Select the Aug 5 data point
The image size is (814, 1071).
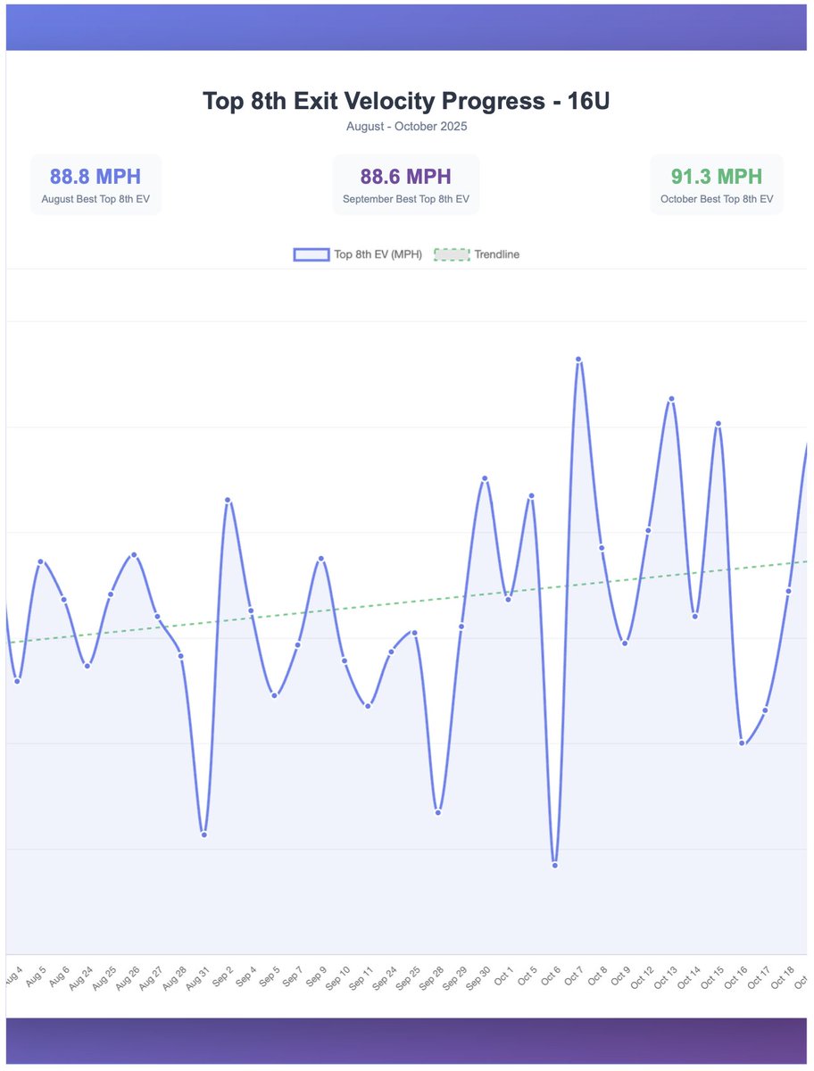[x=40, y=561]
